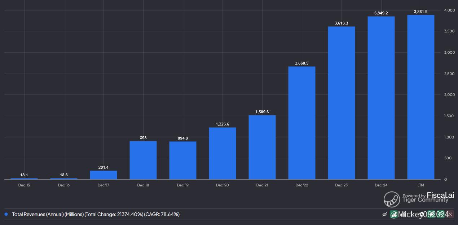Click the Dec '23 axis label
Screen dimensions: 458x225
coord(342,185)
